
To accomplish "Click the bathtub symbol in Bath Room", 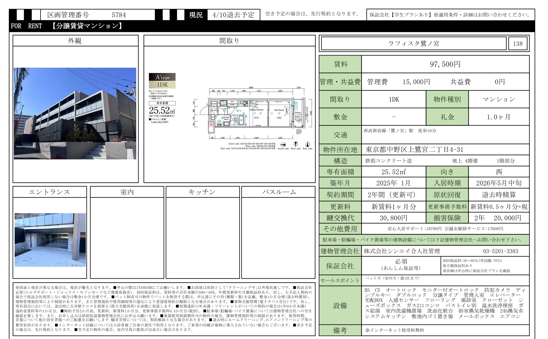I will [241, 120].
